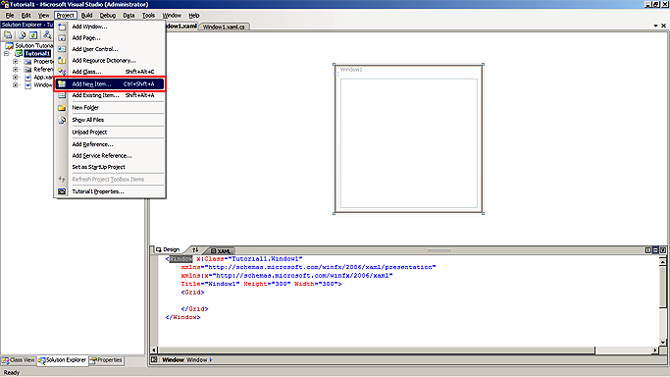The height and width of the screenshot is (377, 670).
Task: Expand the Properties tree node
Action: click(x=16, y=62)
